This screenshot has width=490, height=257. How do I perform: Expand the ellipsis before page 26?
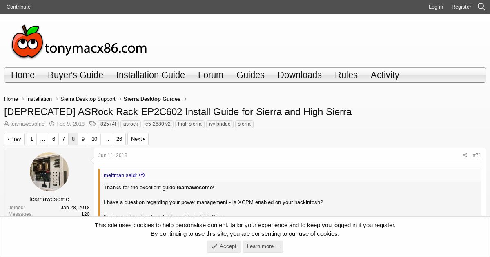pyautogui.click(x=107, y=139)
